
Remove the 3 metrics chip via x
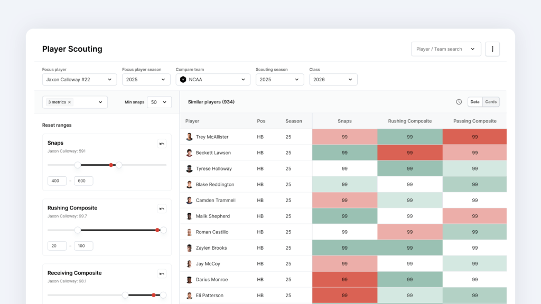[x=70, y=102]
